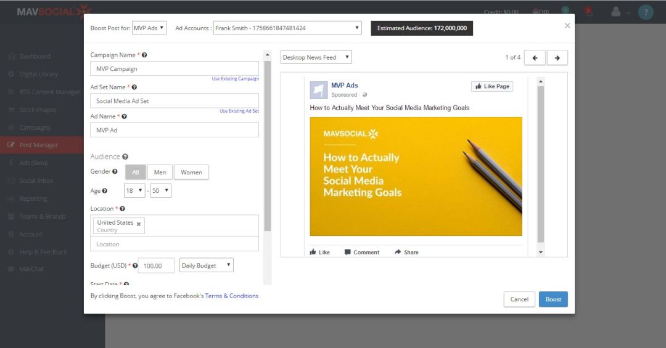This screenshot has width=666, height=348.
Task: Open the Ad Accounts Frank Smith dropdown
Action: [x=287, y=28]
